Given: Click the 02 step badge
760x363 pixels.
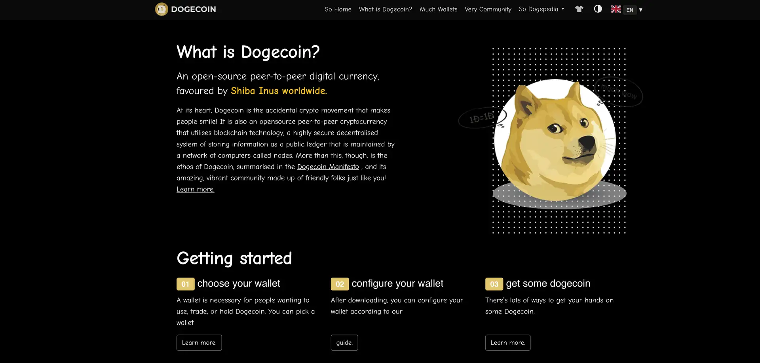Looking at the screenshot, I should (x=340, y=284).
